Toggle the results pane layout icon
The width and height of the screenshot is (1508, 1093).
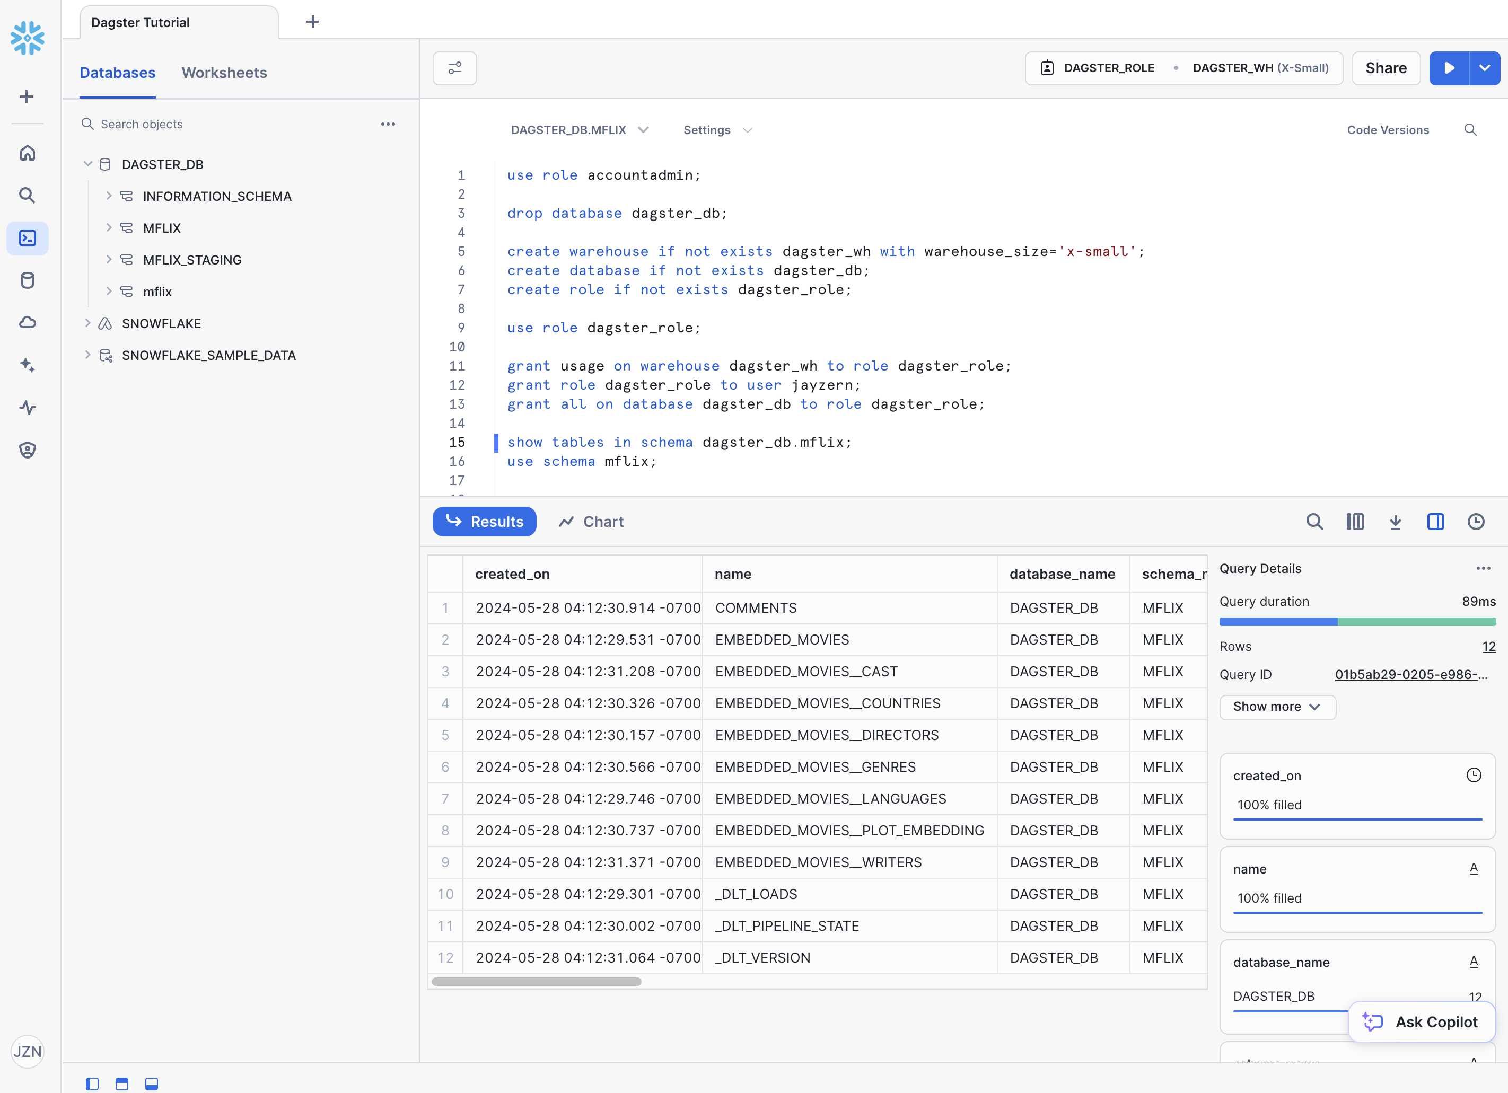click(152, 1083)
